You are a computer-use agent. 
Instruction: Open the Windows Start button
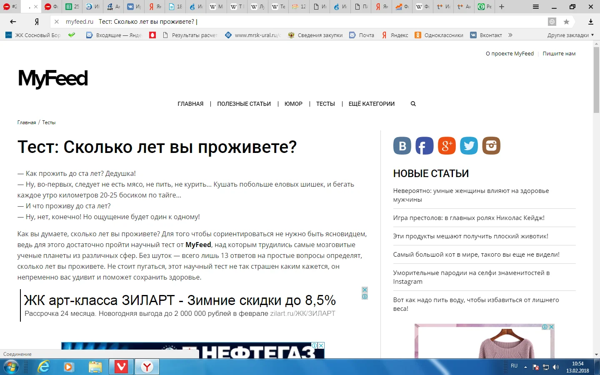point(11,367)
